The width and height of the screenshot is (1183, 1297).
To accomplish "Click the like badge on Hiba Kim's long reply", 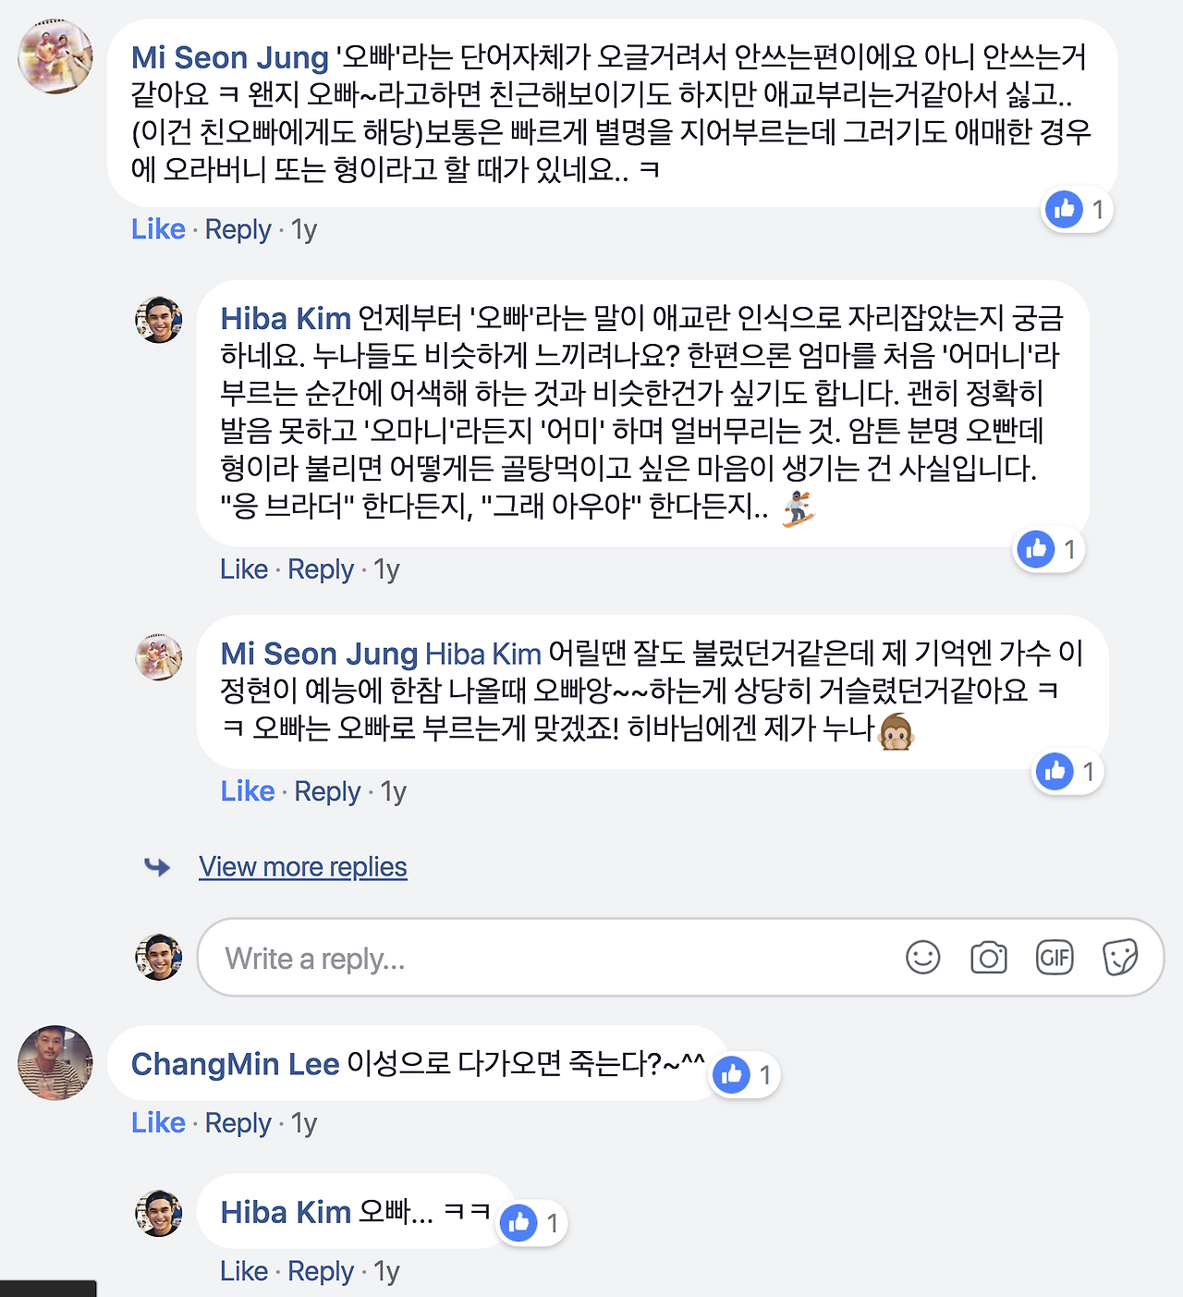I will (1047, 549).
